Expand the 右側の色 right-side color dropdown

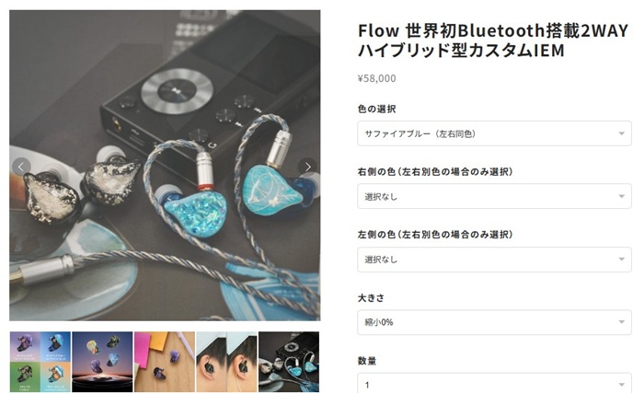[x=494, y=196]
